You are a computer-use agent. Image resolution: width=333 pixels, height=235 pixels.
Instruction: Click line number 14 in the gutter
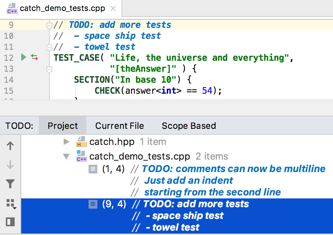9,80
